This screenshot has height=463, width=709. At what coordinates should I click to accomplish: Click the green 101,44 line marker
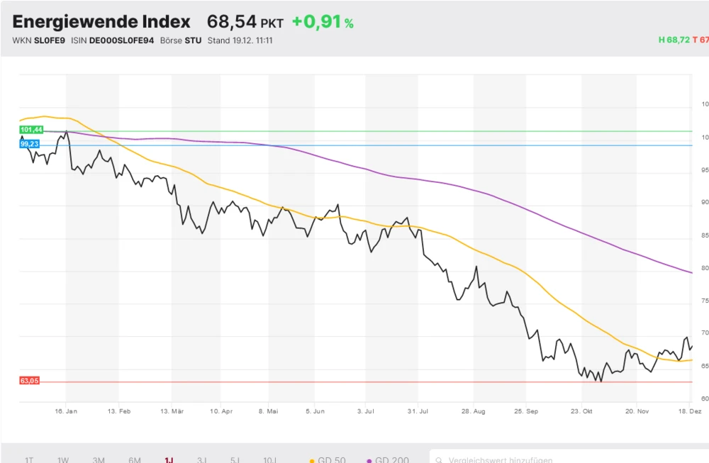pos(30,130)
